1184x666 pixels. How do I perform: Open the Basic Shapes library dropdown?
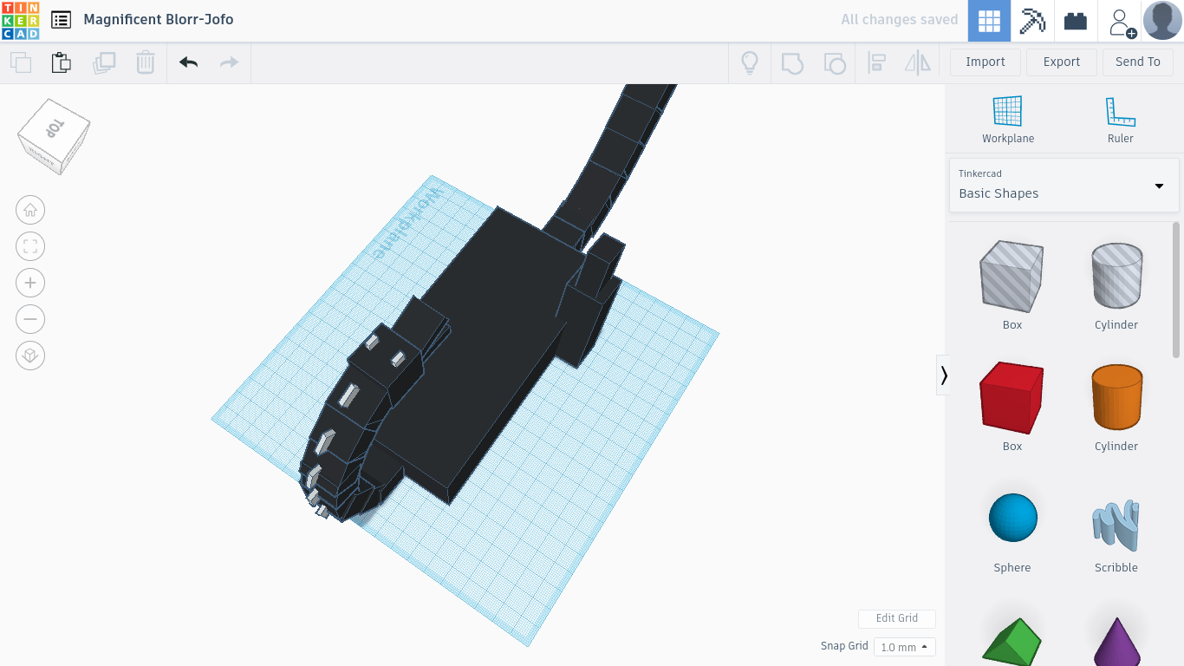pos(1064,185)
